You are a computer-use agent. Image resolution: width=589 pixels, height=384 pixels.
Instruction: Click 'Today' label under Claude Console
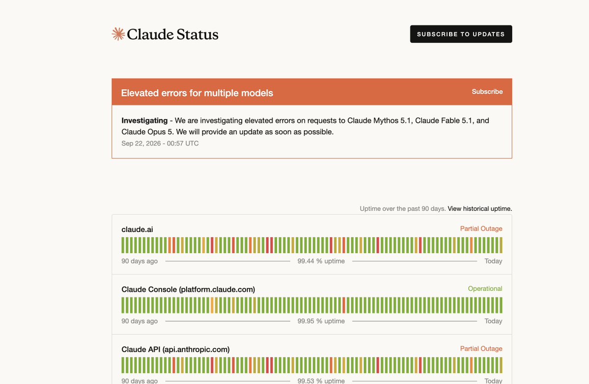tap(493, 321)
